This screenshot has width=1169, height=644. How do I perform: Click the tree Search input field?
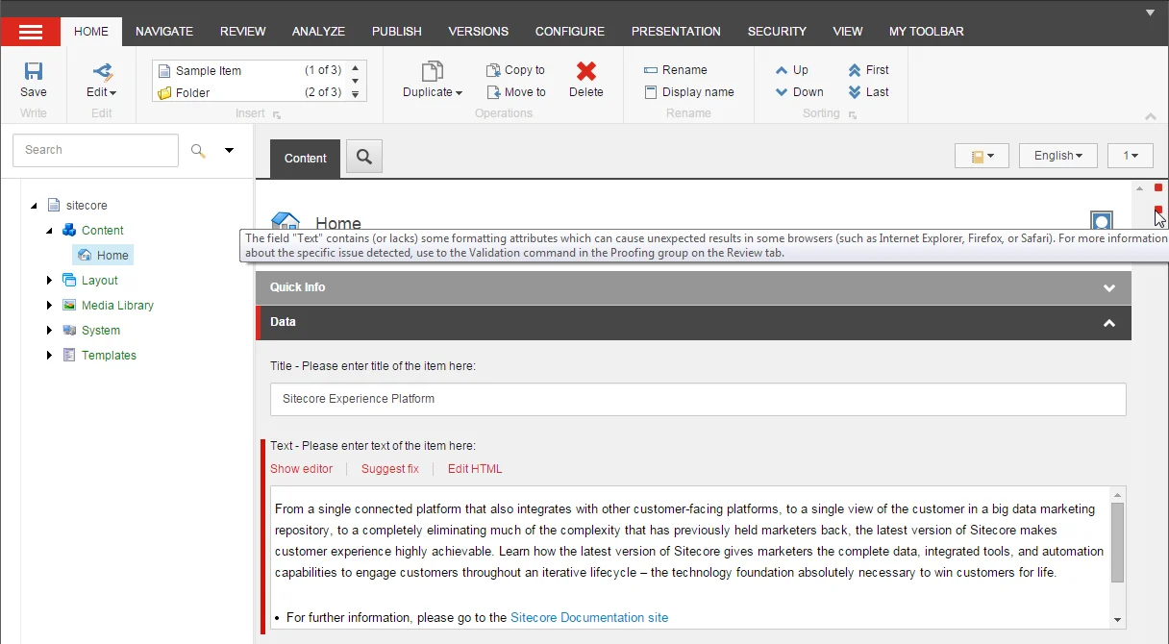(x=95, y=150)
